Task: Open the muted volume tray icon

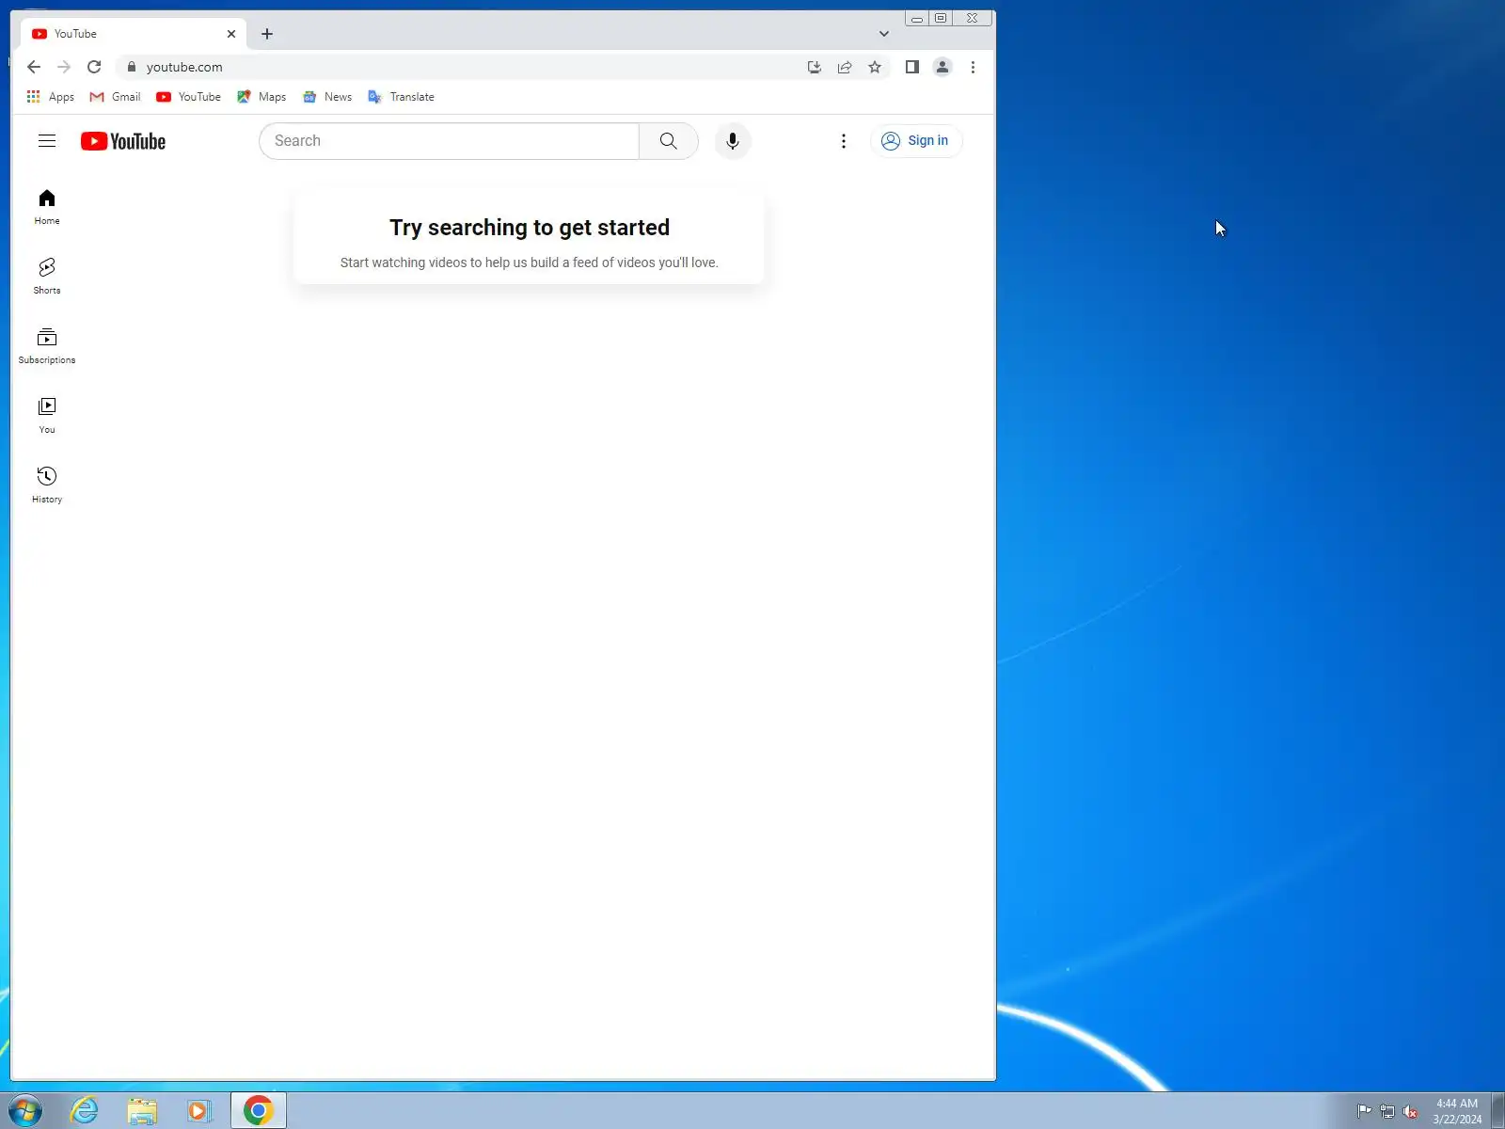Action: (x=1410, y=1111)
